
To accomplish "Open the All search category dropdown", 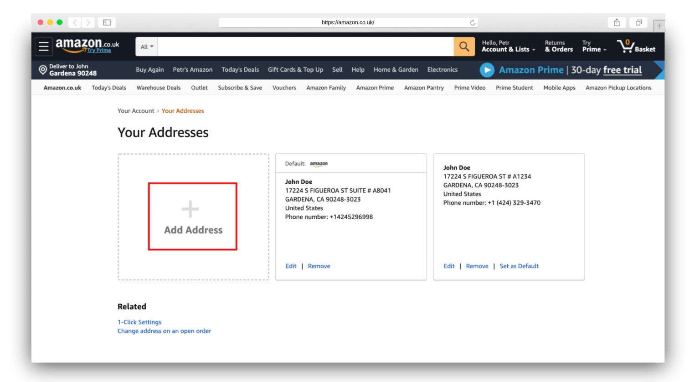I will 147,46.
